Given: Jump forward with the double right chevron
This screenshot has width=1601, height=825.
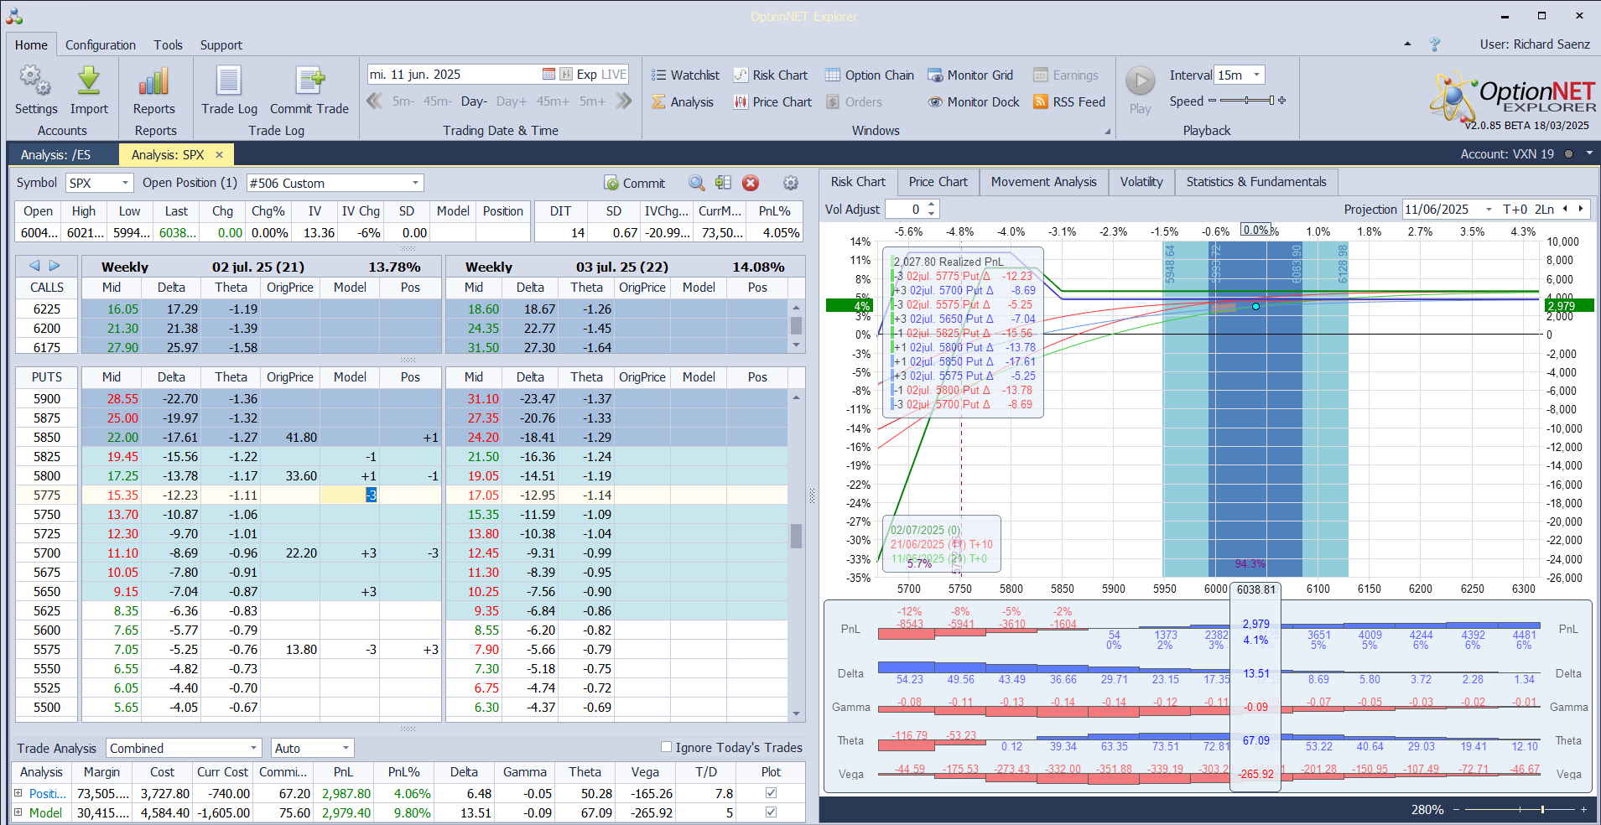Looking at the screenshot, I should [623, 101].
